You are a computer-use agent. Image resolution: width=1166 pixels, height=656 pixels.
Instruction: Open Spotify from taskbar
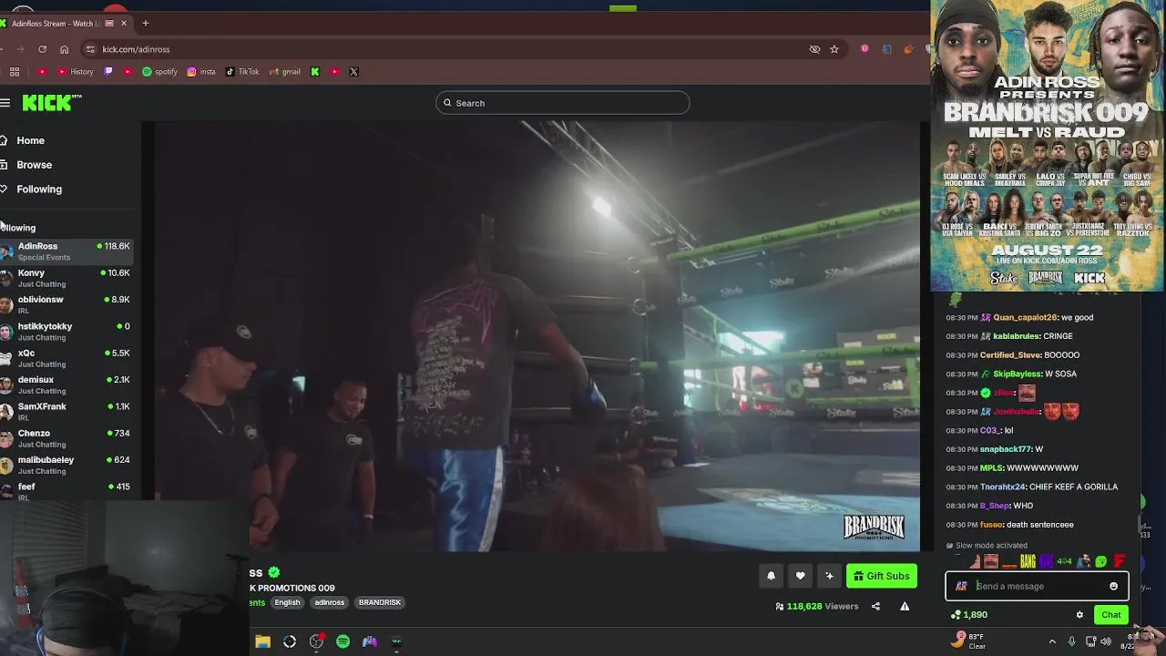(343, 641)
